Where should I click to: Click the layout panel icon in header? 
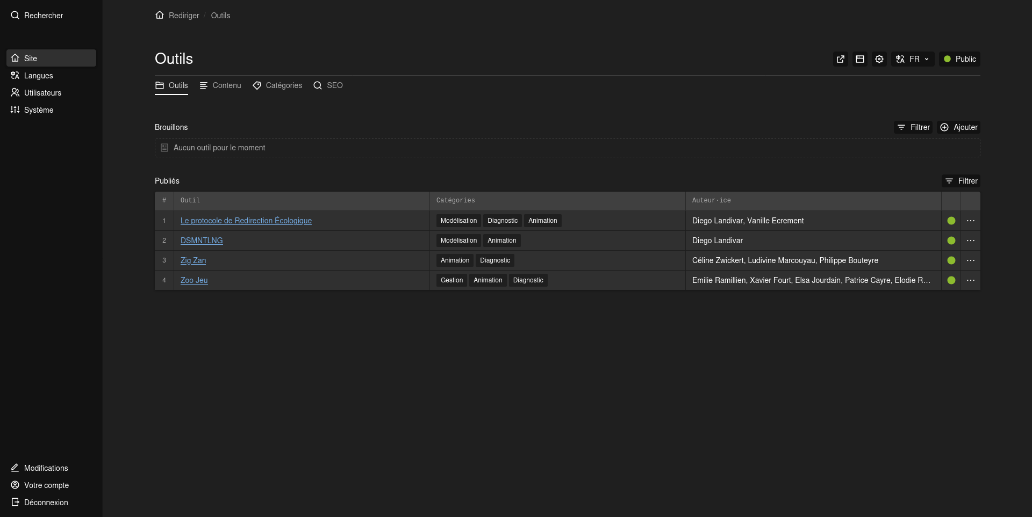click(860, 59)
